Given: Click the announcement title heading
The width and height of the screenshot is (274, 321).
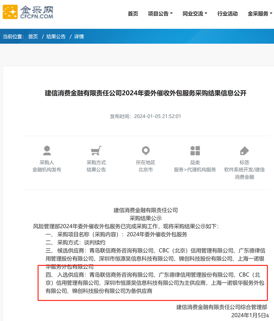Looking at the screenshot, I should click(x=146, y=93).
